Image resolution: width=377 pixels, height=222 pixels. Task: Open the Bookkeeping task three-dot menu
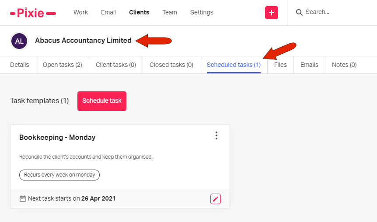216,135
